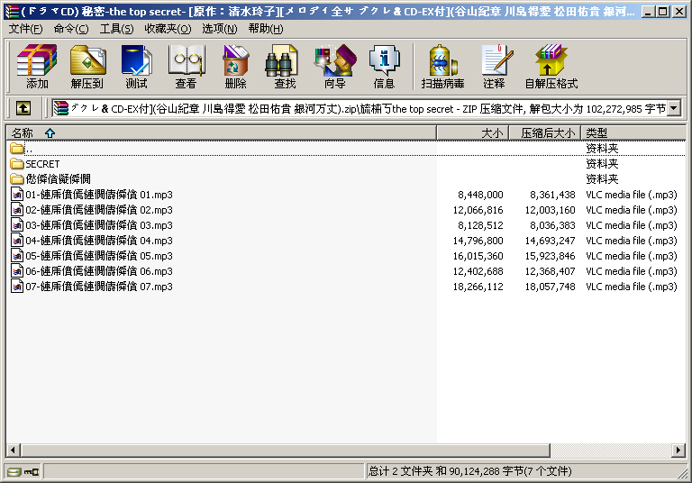The image size is (692, 483).
Task: Select the file name ending in 04.mp3
Action: pyautogui.click(x=99, y=241)
